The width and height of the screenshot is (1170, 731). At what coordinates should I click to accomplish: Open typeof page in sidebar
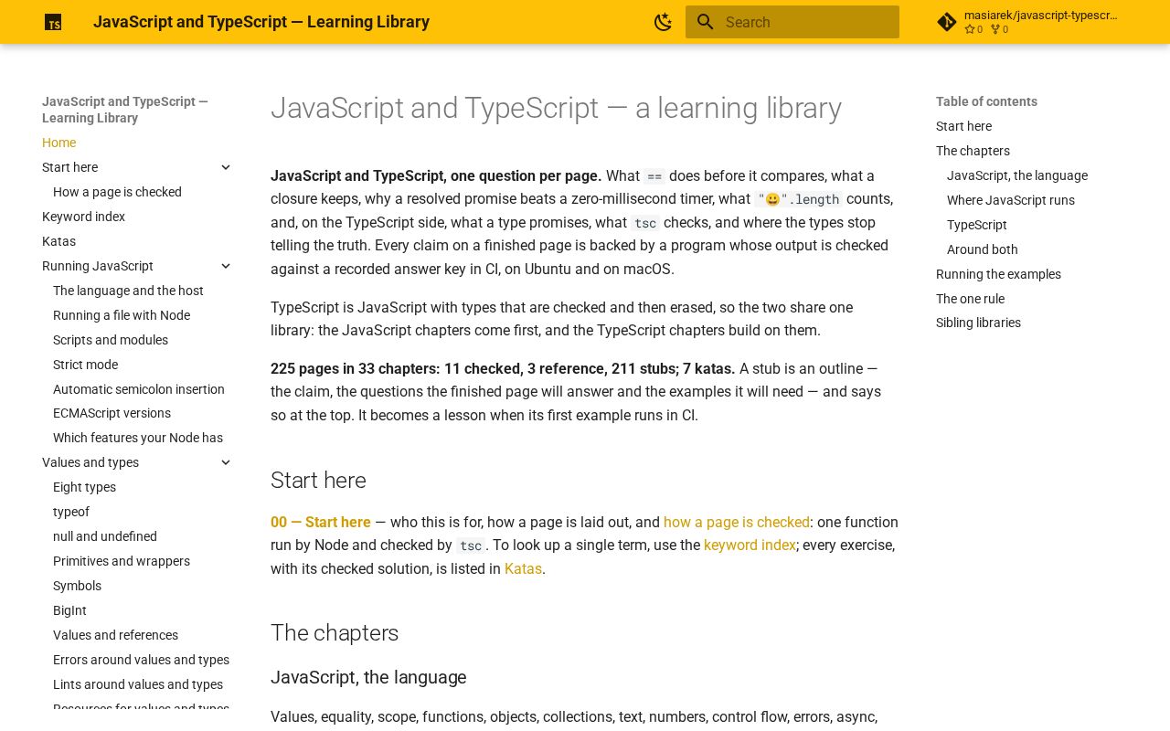tap(71, 512)
